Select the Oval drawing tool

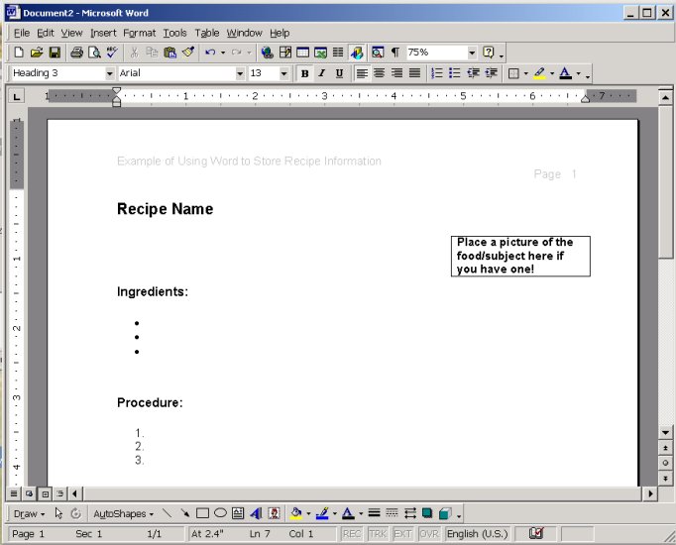[x=220, y=513]
